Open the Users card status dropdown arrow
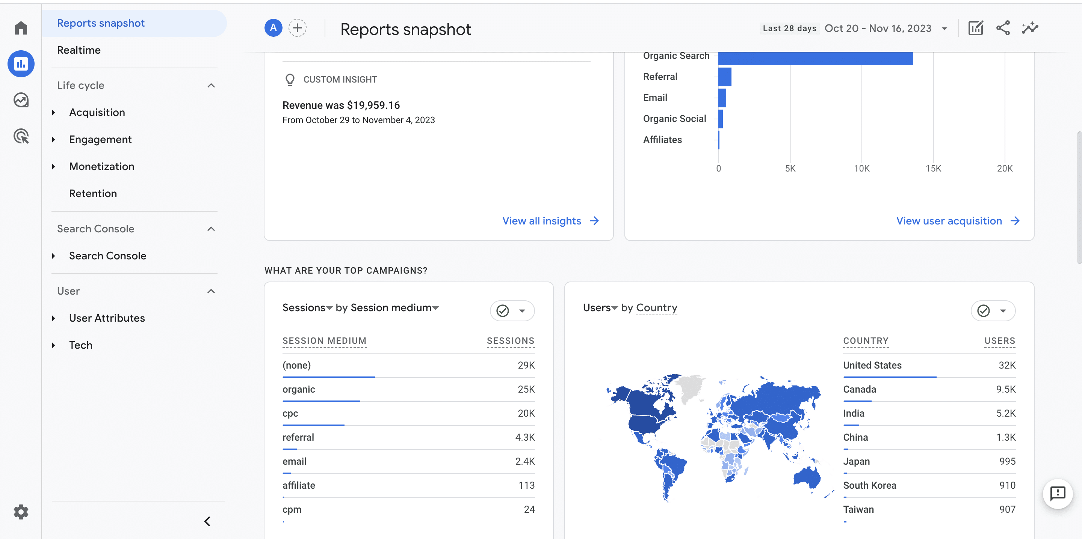The width and height of the screenshot is (1082, 539). point(1003,311)
